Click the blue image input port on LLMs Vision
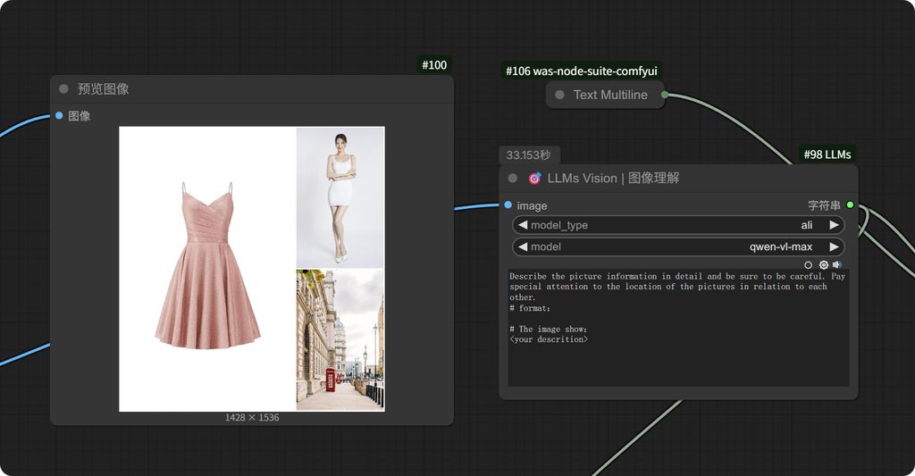Viewport: 915px width, 476px height. click(x=508, y=205)
